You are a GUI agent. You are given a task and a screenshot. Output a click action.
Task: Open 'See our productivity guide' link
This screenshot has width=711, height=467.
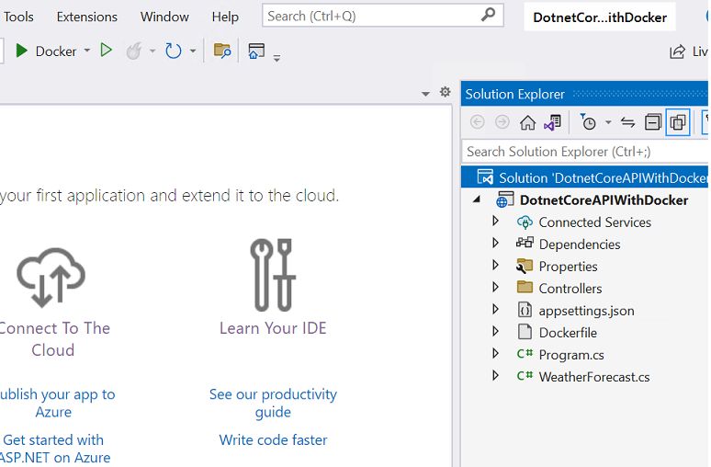[273, 403]
